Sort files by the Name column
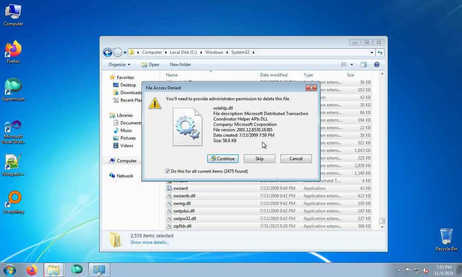Viewport: 462px width, 277px height. tap(211, 75)
